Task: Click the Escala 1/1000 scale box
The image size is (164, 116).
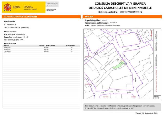Action: coord(157,97)
